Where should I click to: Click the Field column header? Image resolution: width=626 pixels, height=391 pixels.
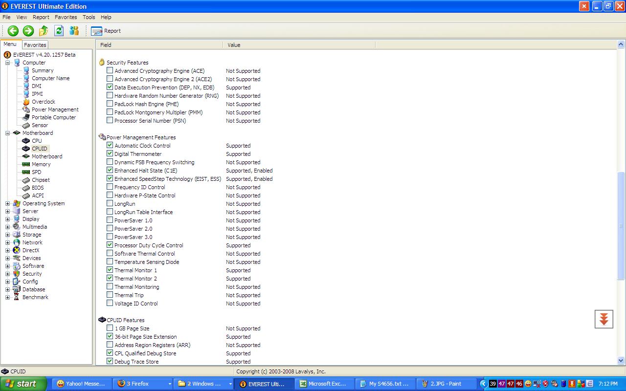pyautogui.click(x=159, y=44)
